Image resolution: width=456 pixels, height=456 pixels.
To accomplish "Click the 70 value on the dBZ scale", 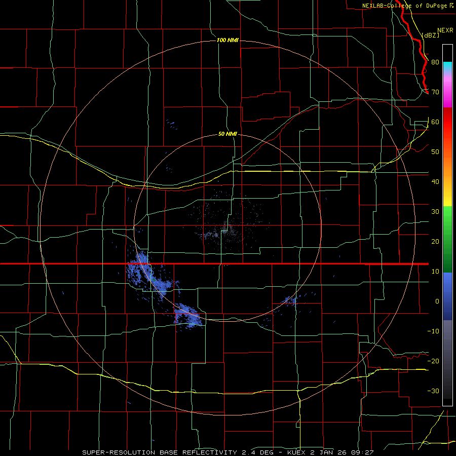I will 435,92.
